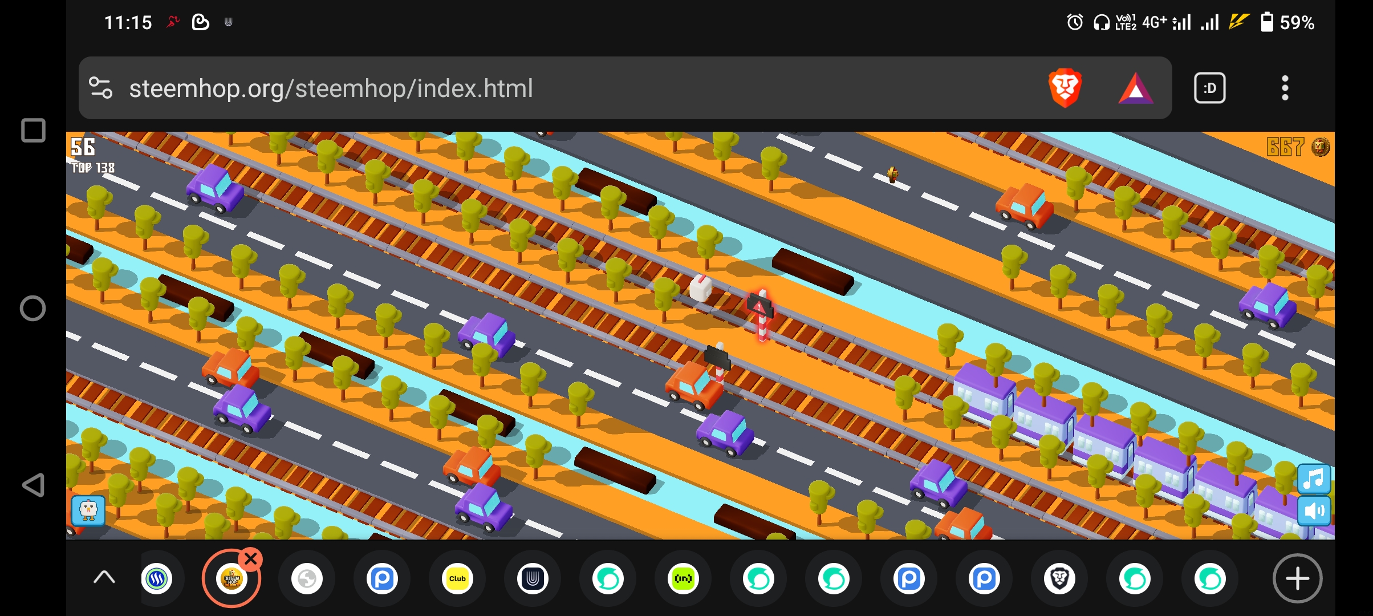Expand the tab strip with the up chevron
Image resolution: width=1373 pixels, height=616 pixels.
[104, 578]
